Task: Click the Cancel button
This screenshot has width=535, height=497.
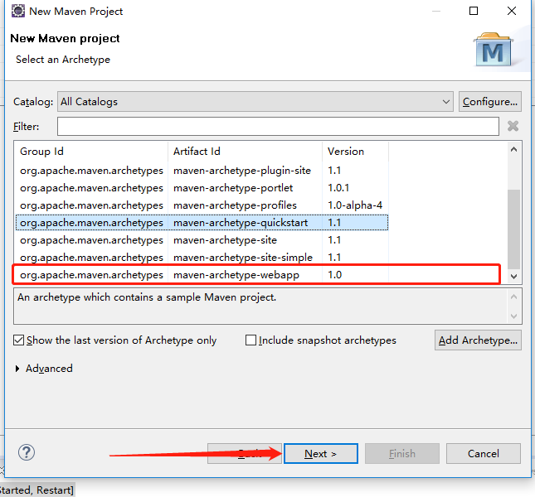Action: (x=483, y=453)
